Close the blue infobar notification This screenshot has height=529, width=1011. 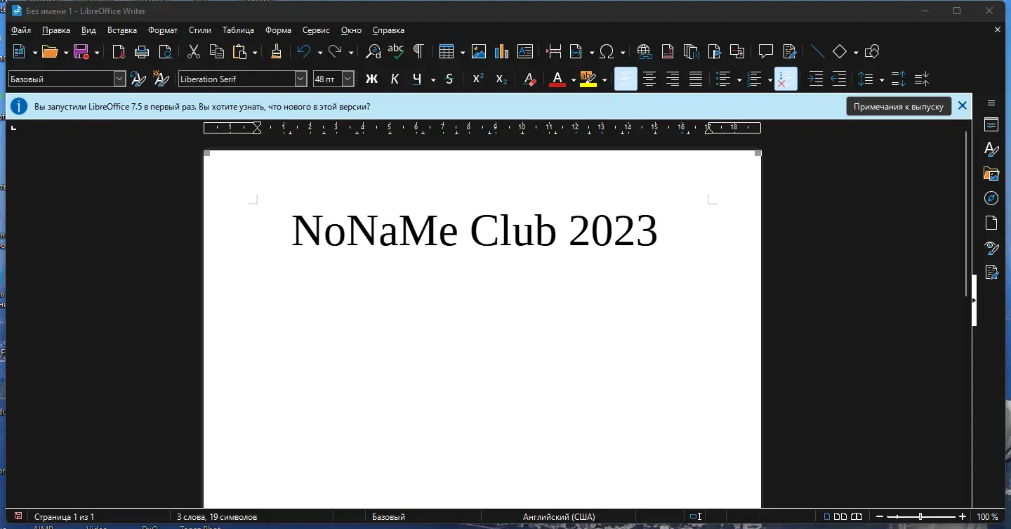point(963,106)
